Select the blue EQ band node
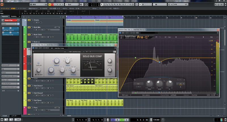This screenshot has height=122, width=227. [x=159, y=62]
